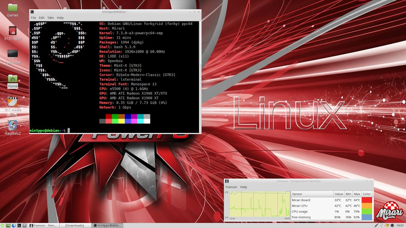Click the 'Host: Mirari' line in terminal
The image size is (406, 228).
coord(112,28)
